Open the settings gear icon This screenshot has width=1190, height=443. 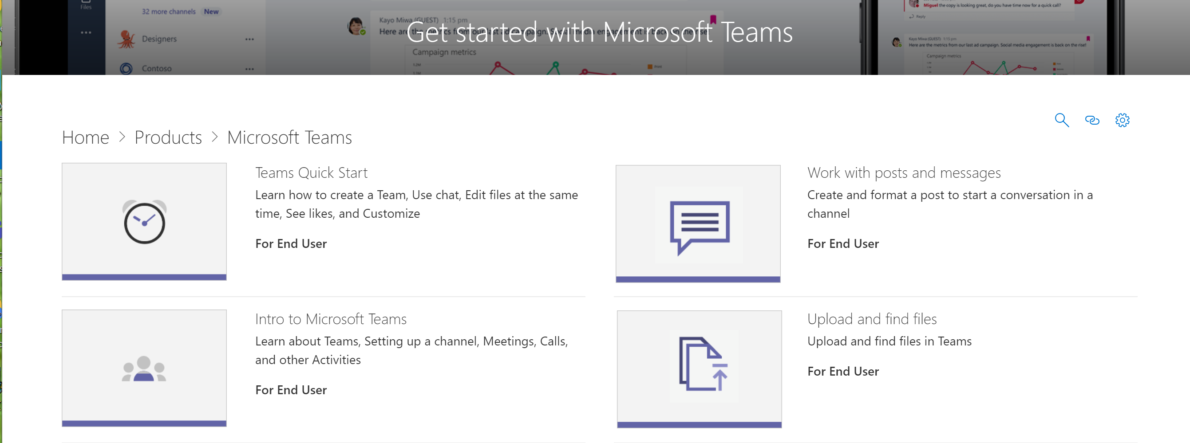click(x=1123, y=120)
